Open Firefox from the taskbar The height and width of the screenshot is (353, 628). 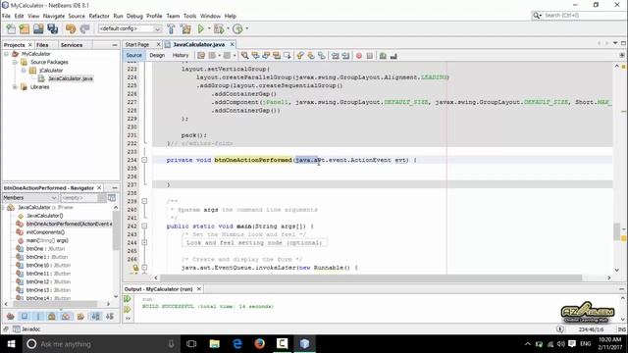(259, 344)
